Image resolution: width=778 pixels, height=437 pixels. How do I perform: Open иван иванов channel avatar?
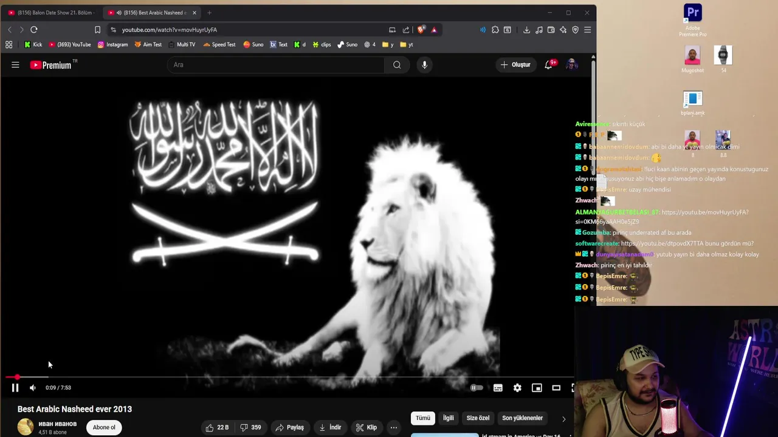click(x=26, y=427)
